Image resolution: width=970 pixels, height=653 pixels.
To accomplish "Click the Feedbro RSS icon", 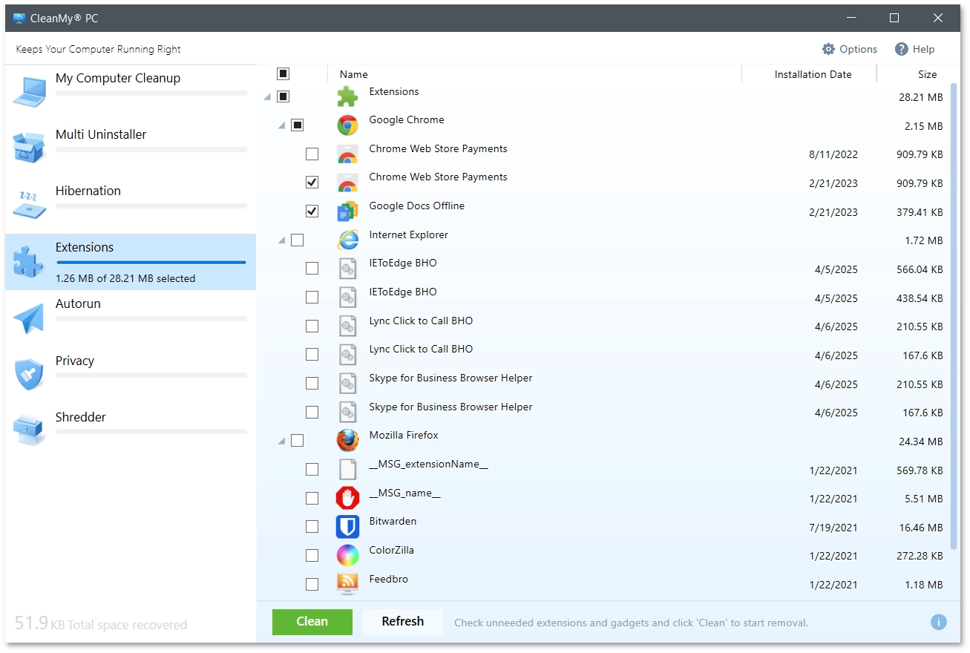I will (347, 584).
